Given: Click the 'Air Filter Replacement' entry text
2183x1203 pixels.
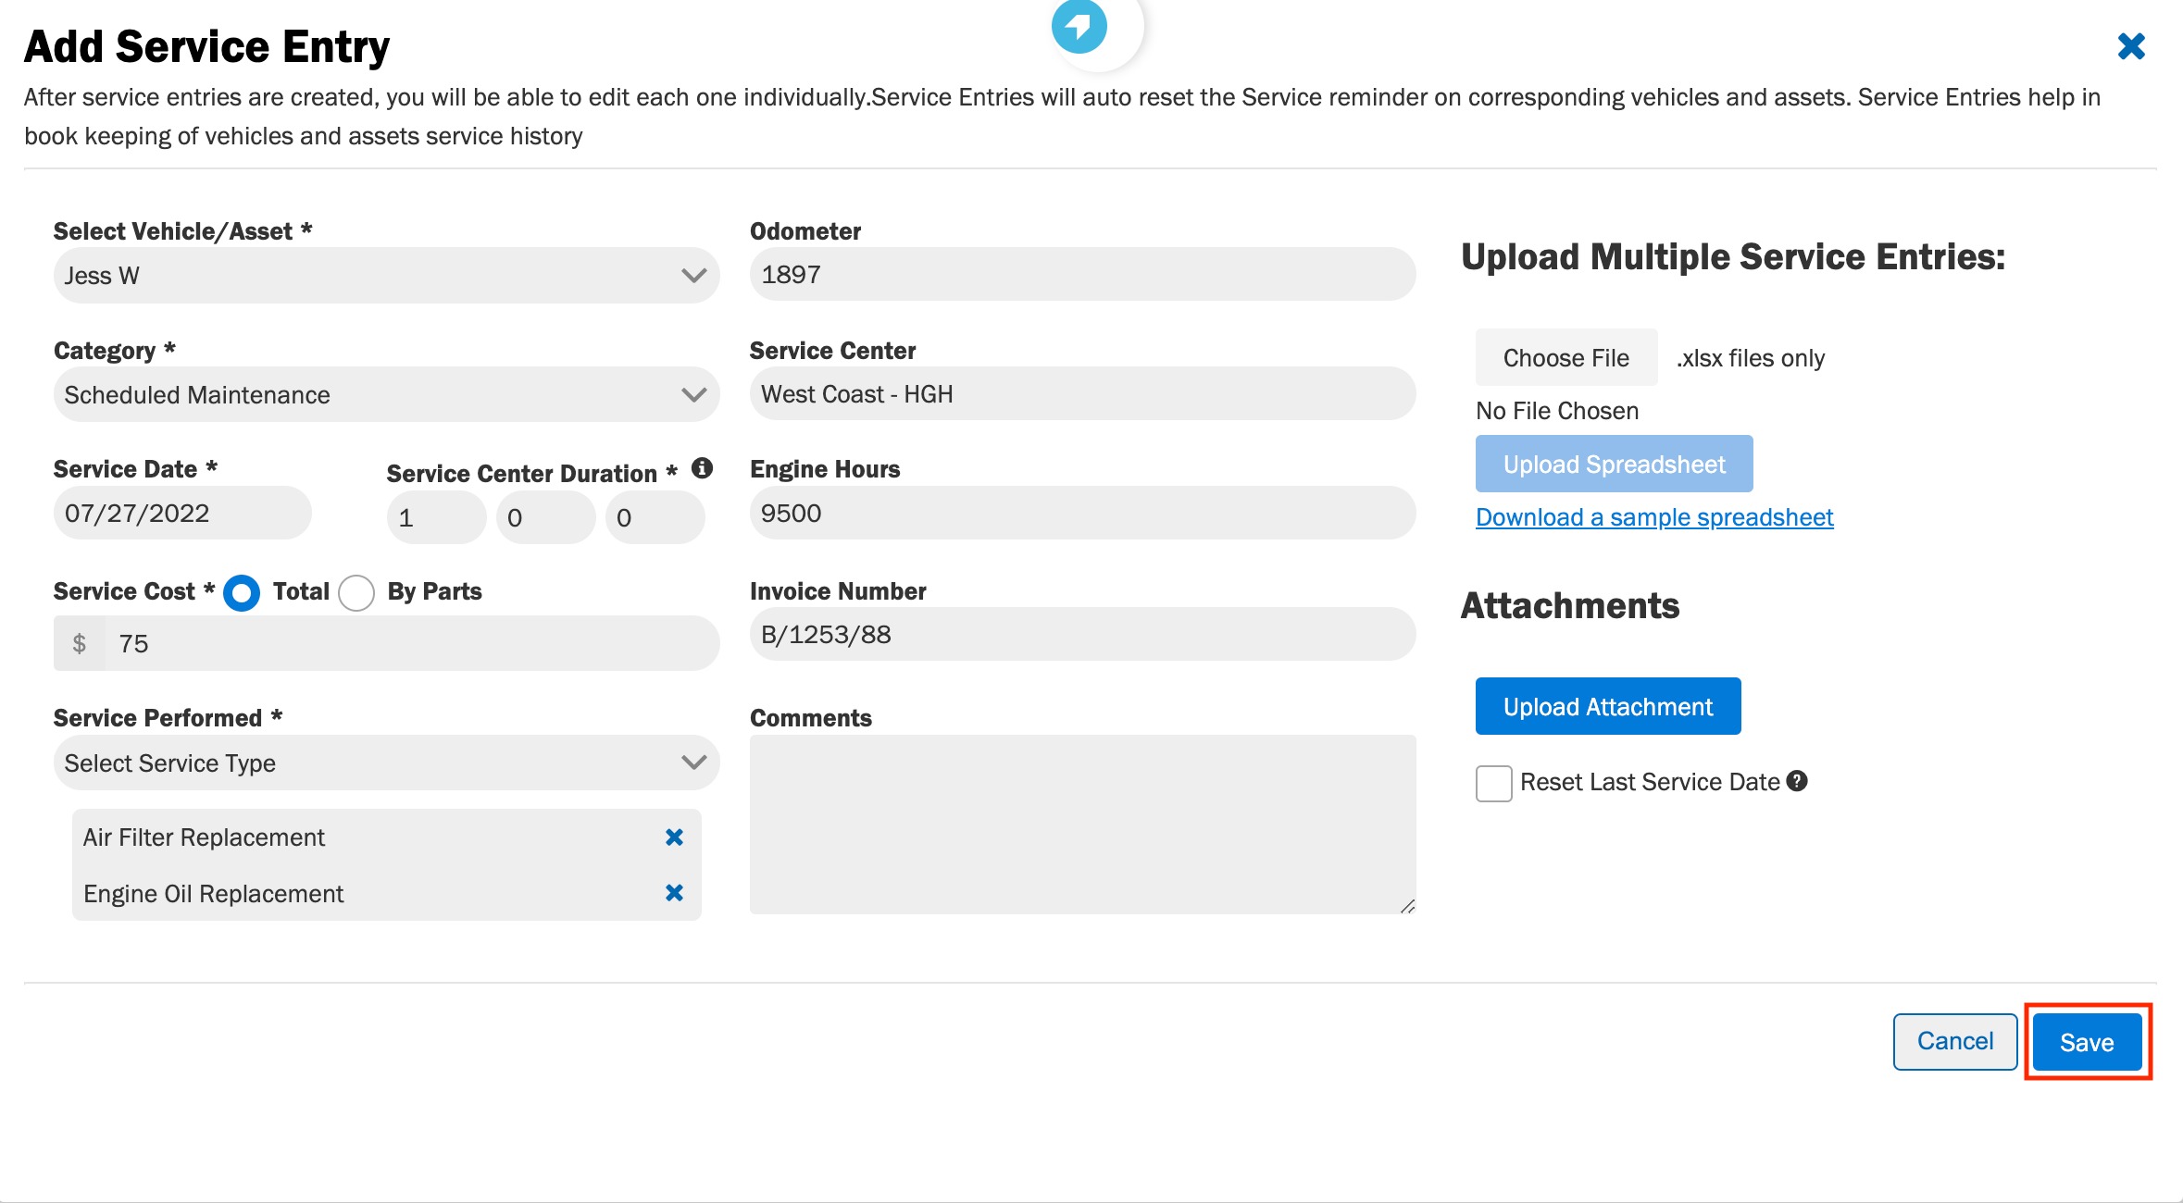Looking at the screenshot, I should pyautogui.click(x=204, y=837).
